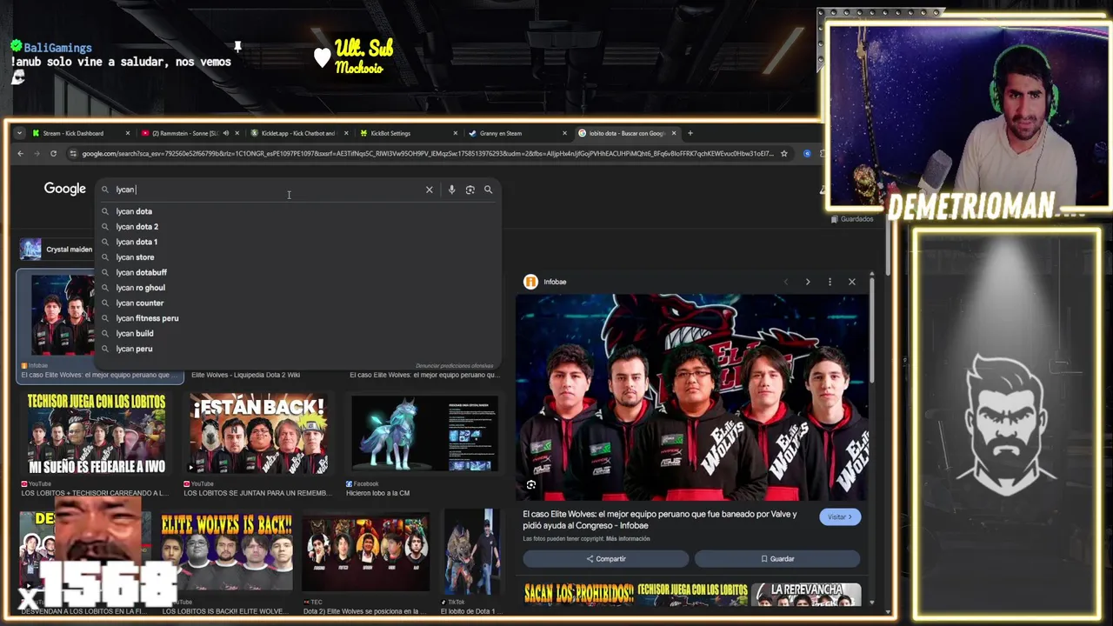
Task: Select the Crystal maiden filter chip
Action: coord(57,250)
